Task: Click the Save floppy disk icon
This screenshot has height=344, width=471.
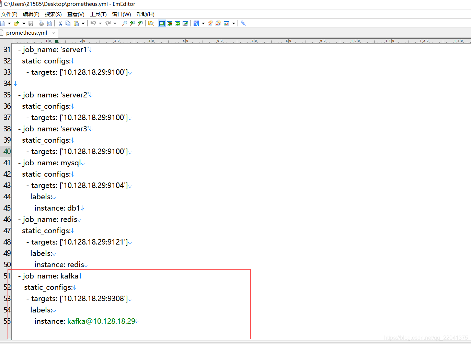Action: [x=31, y=23]
